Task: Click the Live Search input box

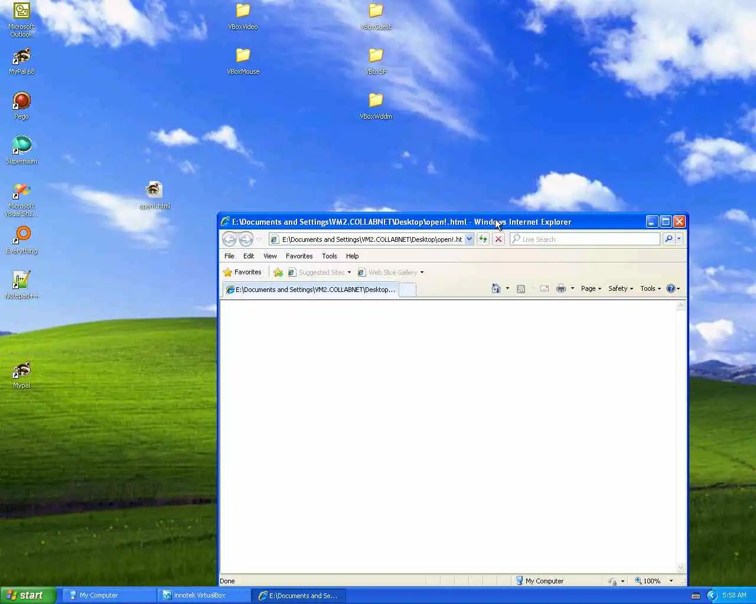Action: [x=585, y=239]
